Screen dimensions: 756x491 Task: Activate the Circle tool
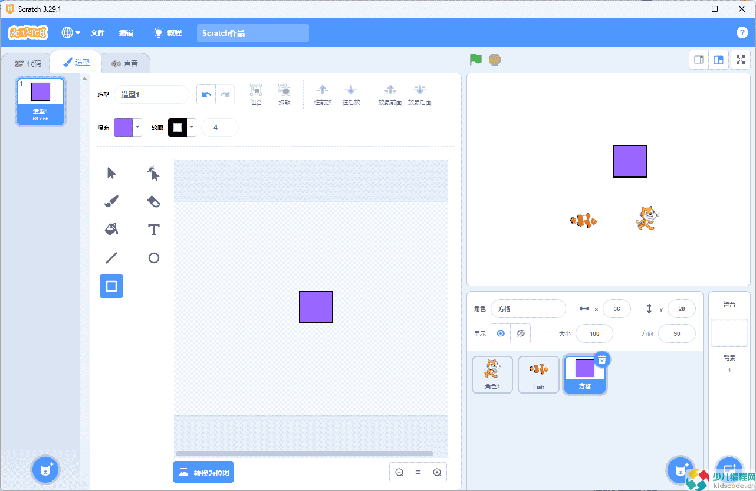[153, 258]
